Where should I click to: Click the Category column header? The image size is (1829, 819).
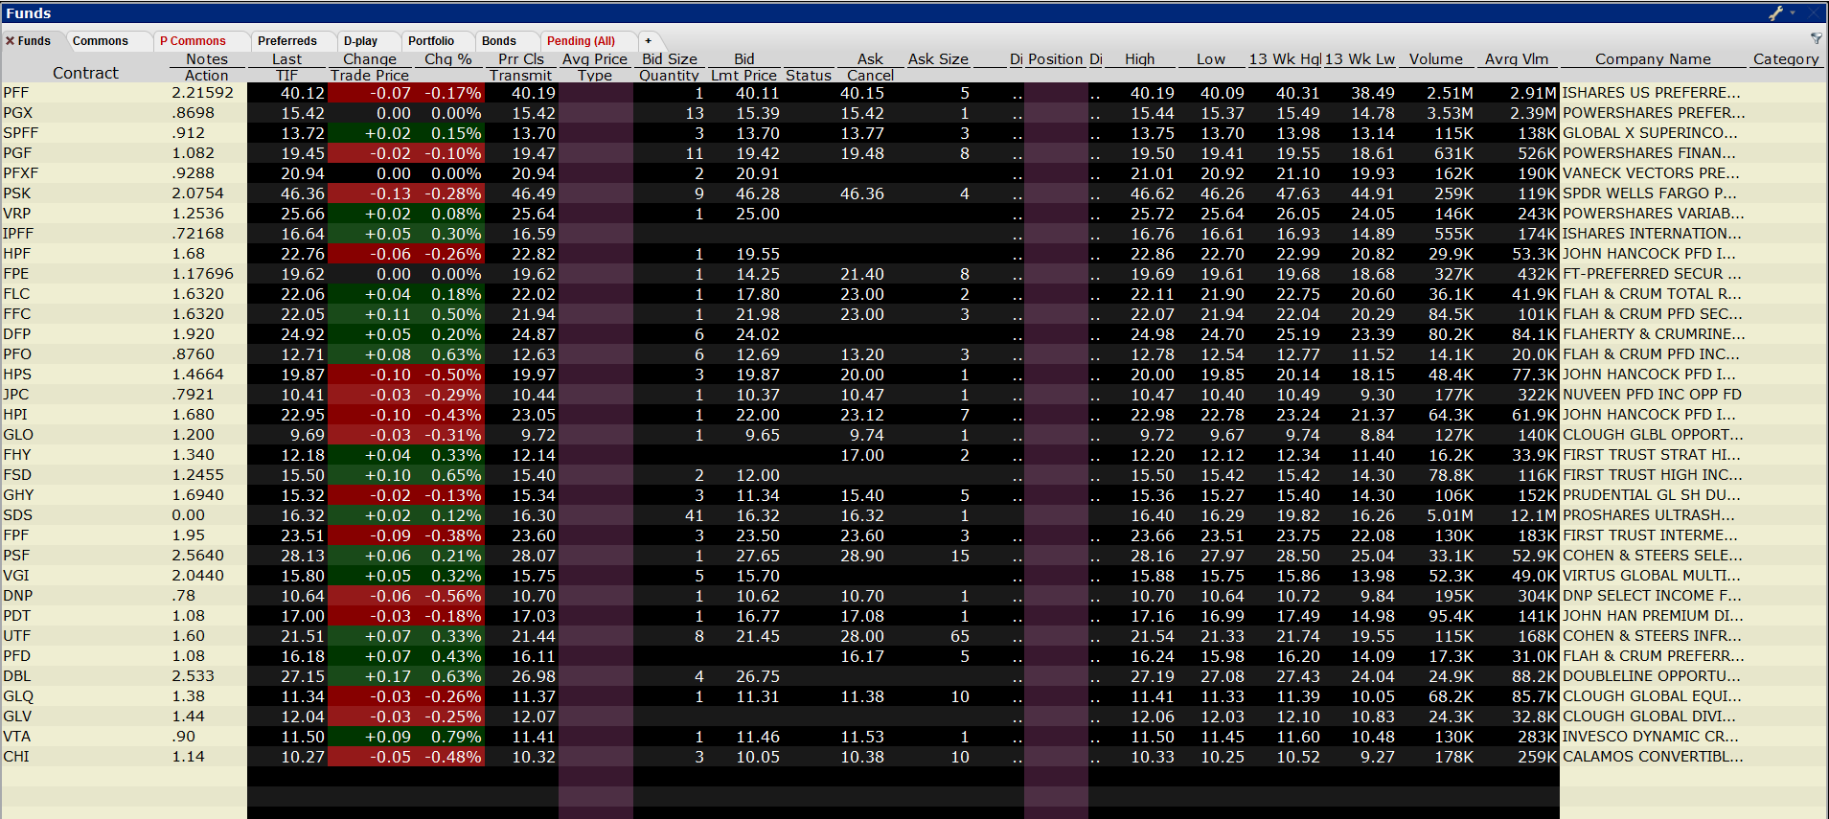[x=1785, y=59]
